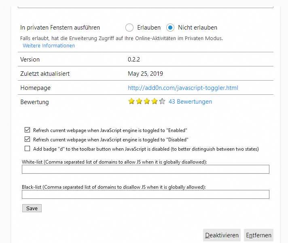The image size is (288, 243).
Task: Click the "Entfernen" button to remove extension
Action: tap(258, 235)
